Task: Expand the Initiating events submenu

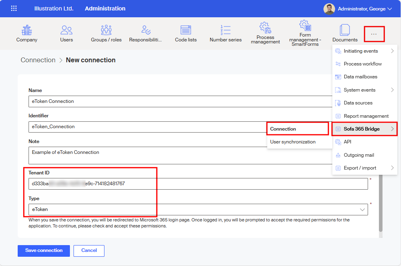Action: pos(364,51)
